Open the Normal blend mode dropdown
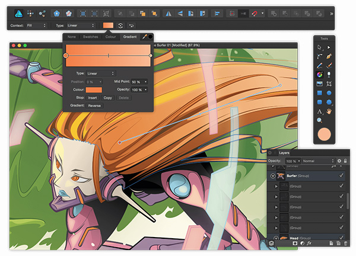Screen dimensions: 356x256 (x=318, y=161)
